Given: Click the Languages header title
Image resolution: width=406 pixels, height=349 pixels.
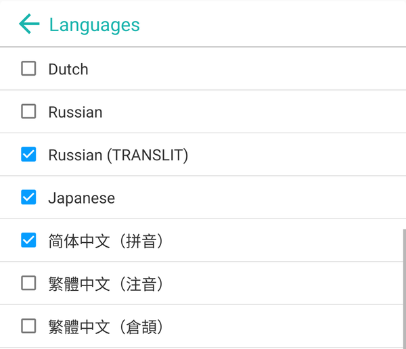Looking at the screenshot, I should click(x=94, y=25).
